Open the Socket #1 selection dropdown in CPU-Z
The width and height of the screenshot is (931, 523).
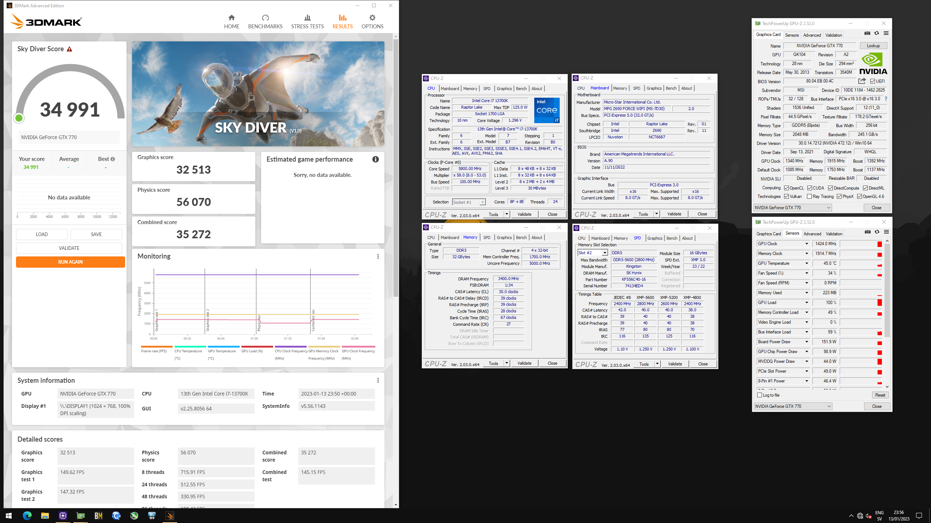pos(483,202)
